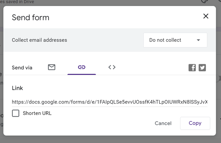
Task: Click the Link section heading
Action: (17, 88)
